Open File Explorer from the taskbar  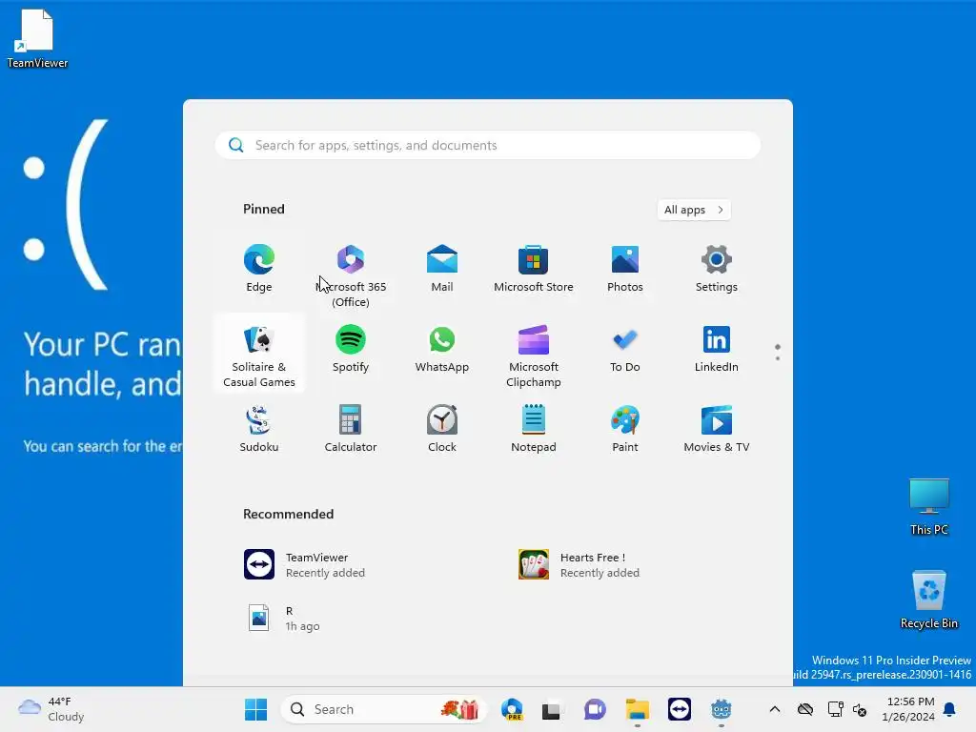(x=637, y=709)
